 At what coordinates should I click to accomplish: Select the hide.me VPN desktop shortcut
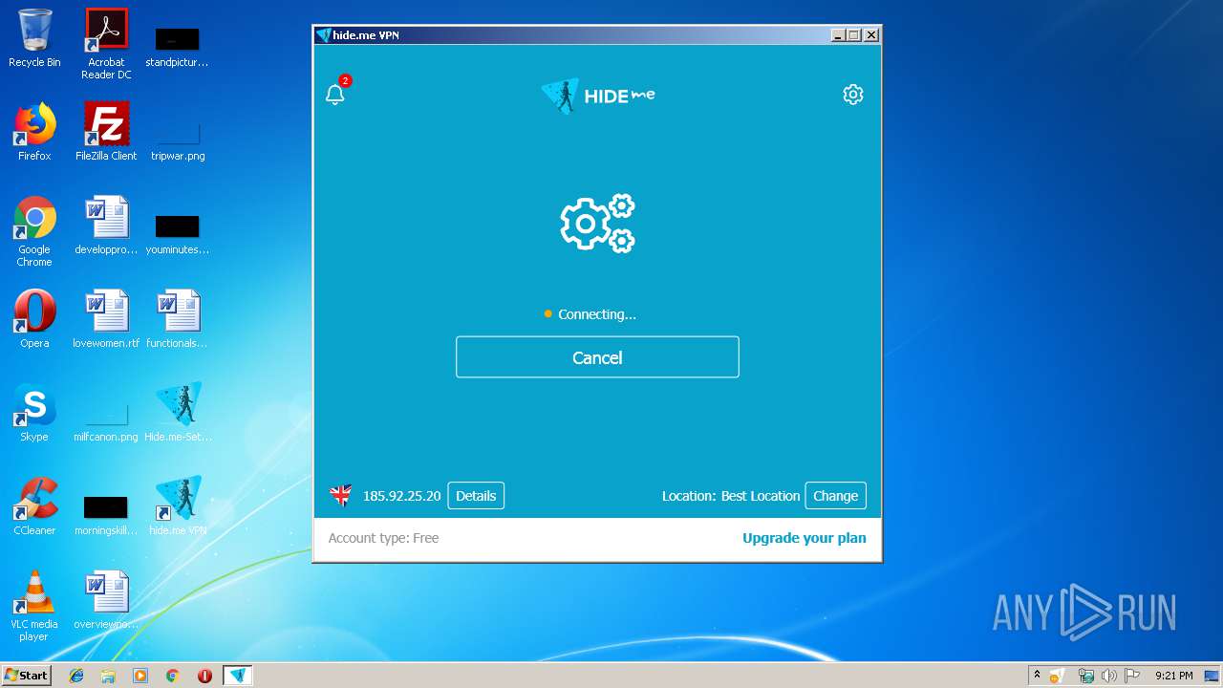178,507
